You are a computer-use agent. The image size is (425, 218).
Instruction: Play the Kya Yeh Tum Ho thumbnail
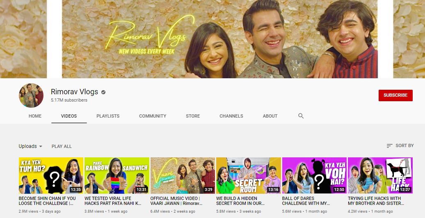click(51, 175)
